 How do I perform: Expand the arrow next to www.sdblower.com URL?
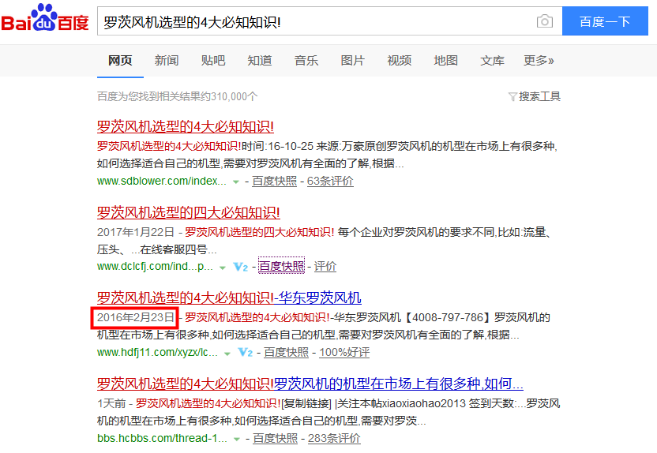click(235, 182)
